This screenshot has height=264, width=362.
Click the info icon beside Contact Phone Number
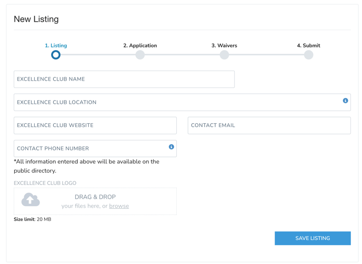coord(171,147)
